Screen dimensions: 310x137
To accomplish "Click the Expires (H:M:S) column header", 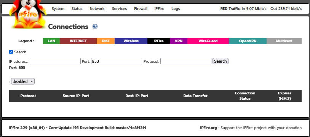I will 285,96.
